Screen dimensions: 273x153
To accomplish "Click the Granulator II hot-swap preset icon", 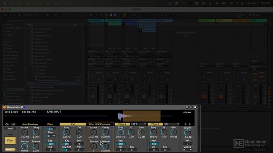I will click(x=191, y=108).
